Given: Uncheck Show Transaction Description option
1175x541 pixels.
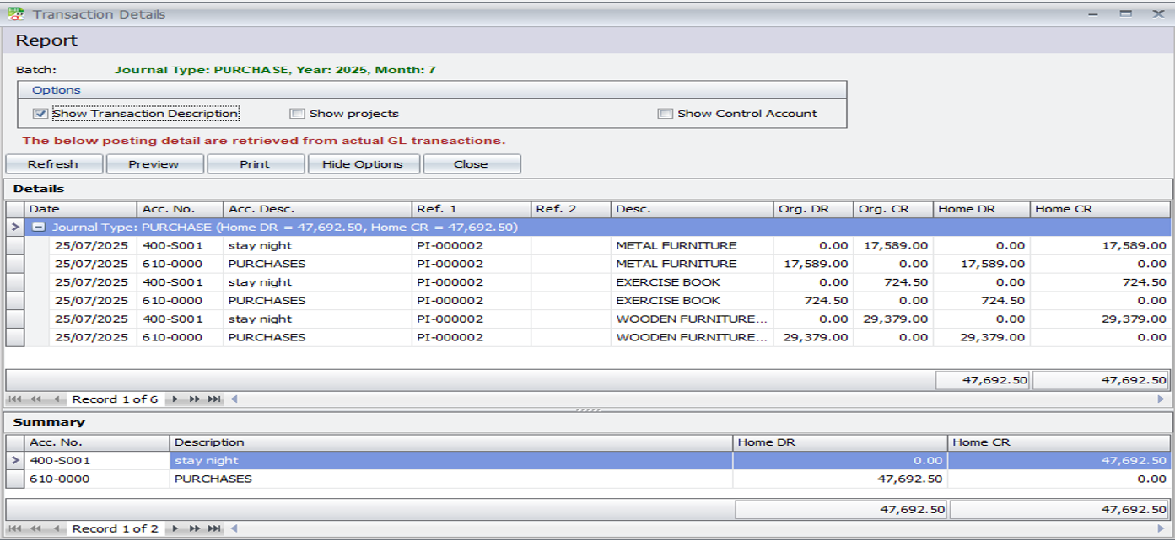Looking at the screenshot, I should pyautogui.click(x=40, y=114).
